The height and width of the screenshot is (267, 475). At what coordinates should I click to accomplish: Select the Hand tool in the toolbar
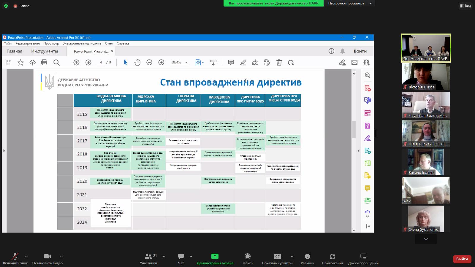pos(137,63)
